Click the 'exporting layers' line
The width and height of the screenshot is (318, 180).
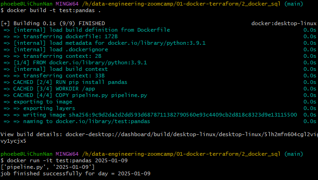point(40,108)
